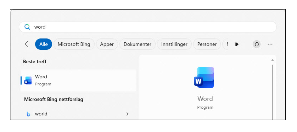The image size is (297, 132).
Task: Click the preview pane vertical scrollbar
Action: (273, 92)
